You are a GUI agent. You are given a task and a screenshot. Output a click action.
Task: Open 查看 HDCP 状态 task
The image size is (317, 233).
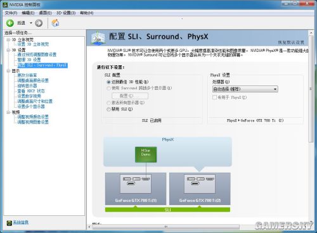pyautogui.click(x=31, y=91)
